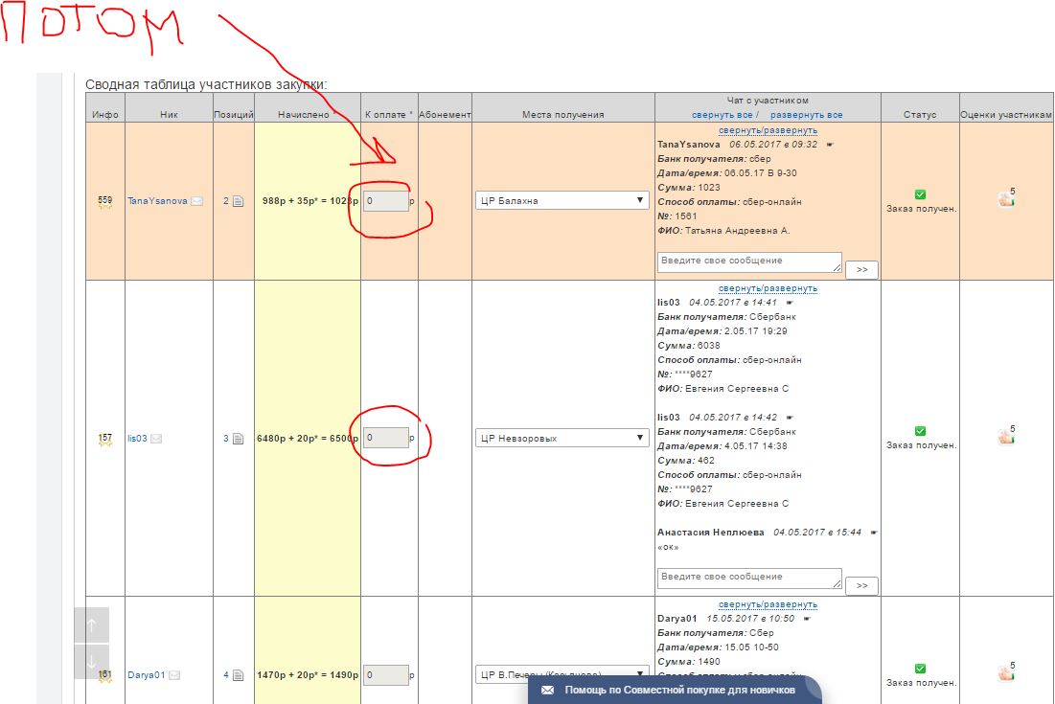The image size is (1055, 704).
Task: Click message text box in lis03 chat
Action: coord(748,578)
